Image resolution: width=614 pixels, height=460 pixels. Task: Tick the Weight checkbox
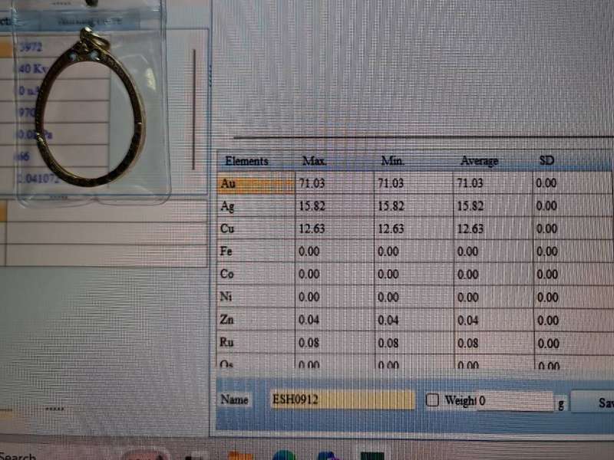coord(432,400)
